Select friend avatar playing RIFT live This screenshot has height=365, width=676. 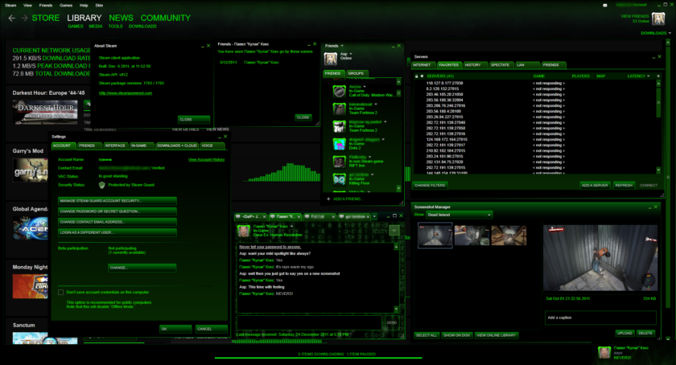tap(340, 162)
